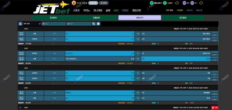This screenshot has width=232, height=110.
Task: Click the gold member level badge icon
Action: pos(74,3)
